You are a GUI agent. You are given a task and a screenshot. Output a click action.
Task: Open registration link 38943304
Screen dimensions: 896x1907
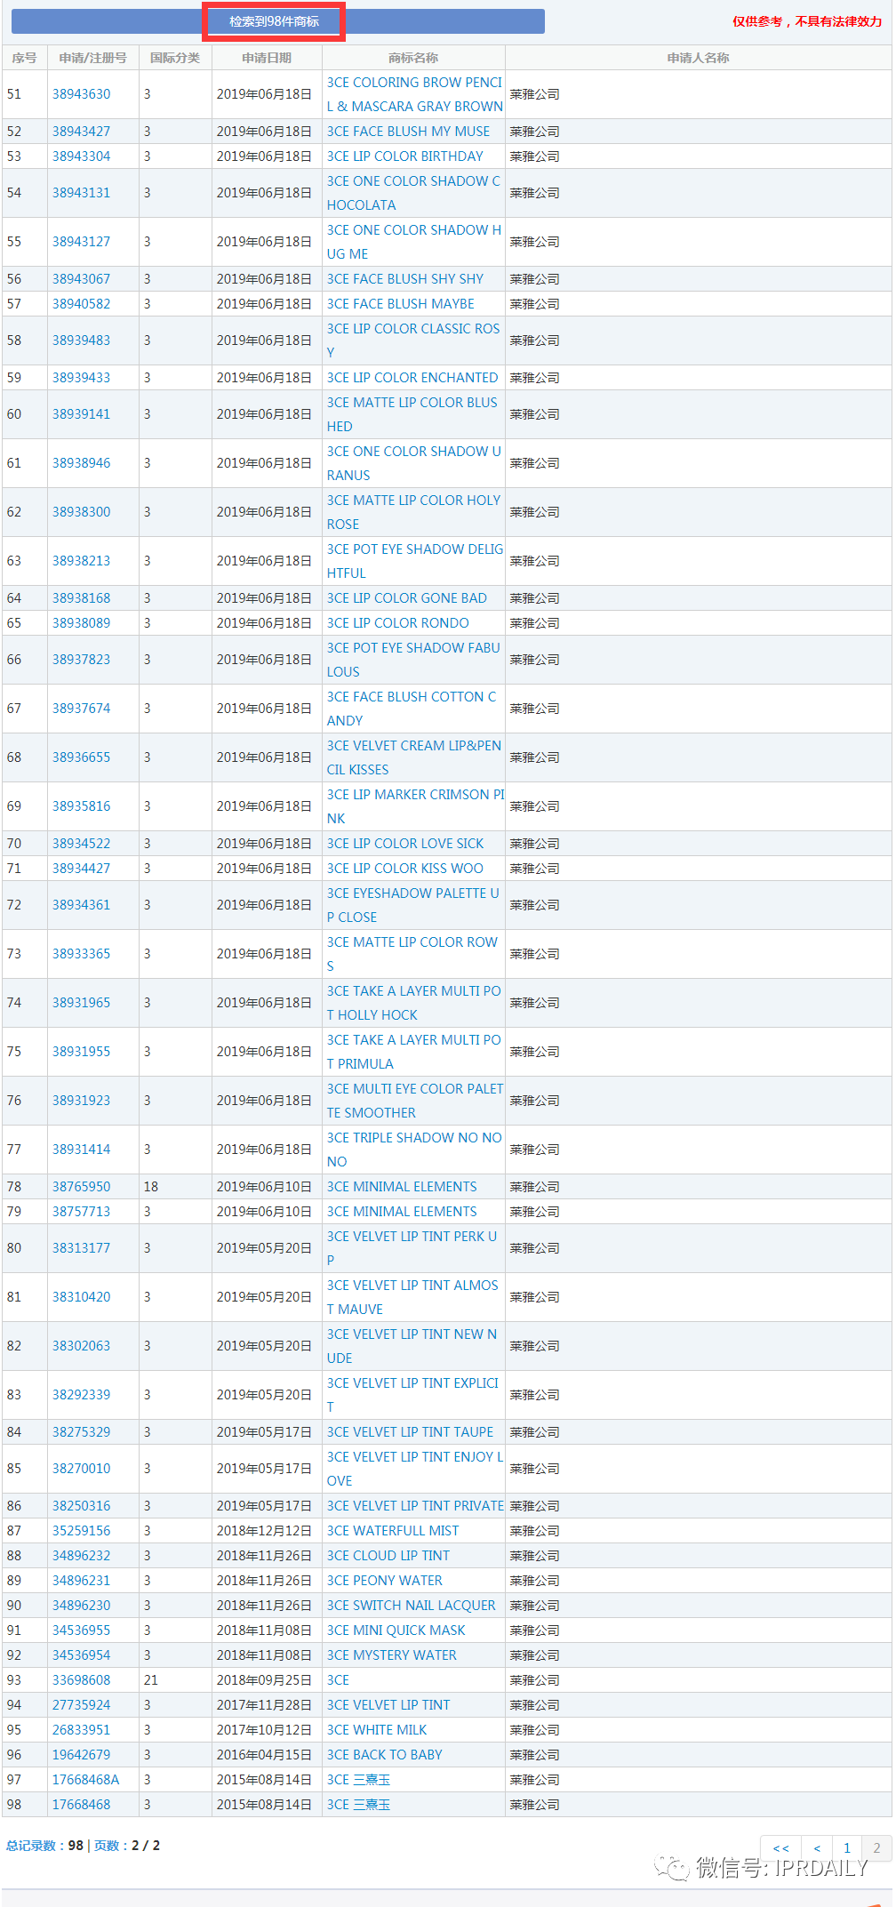pyautogui.click(x=82, y=156)
